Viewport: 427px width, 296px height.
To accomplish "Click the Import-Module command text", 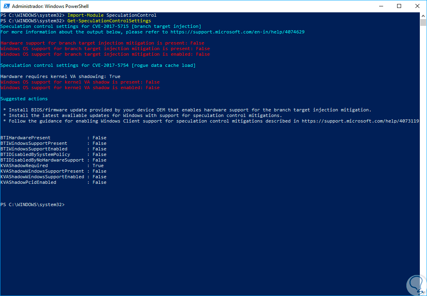I will tap(85, 15).
